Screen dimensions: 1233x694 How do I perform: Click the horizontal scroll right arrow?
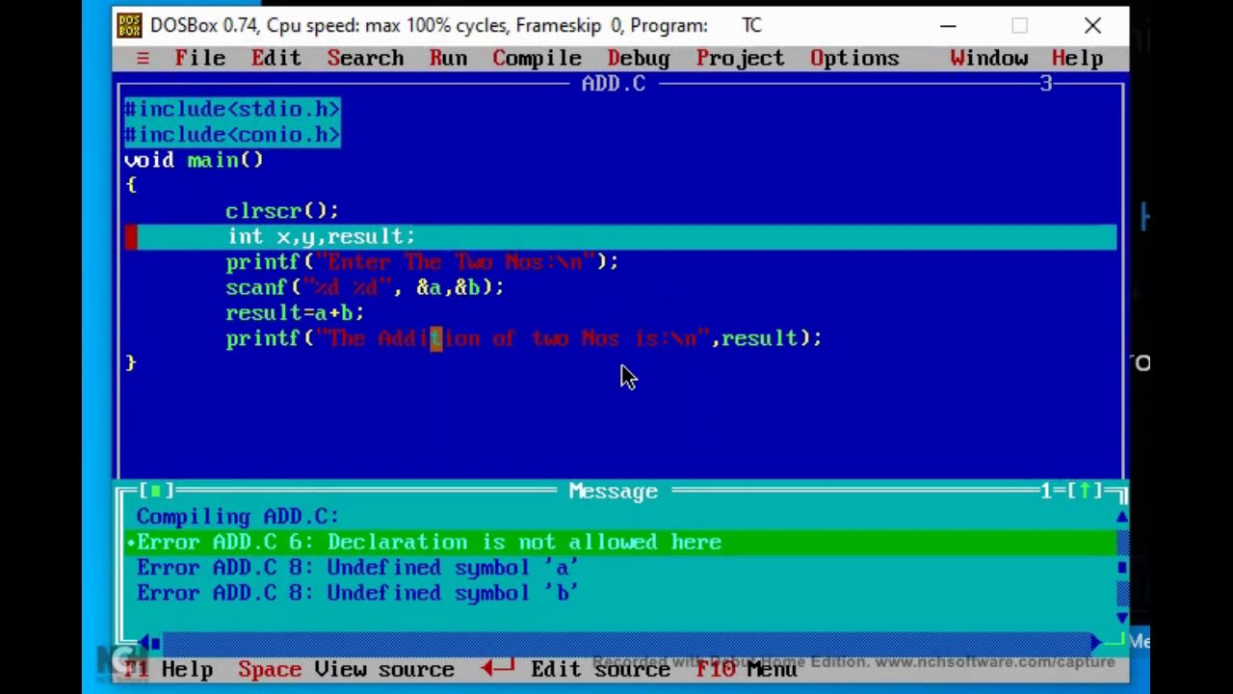pyautogui.click(x=1096, y=642)
